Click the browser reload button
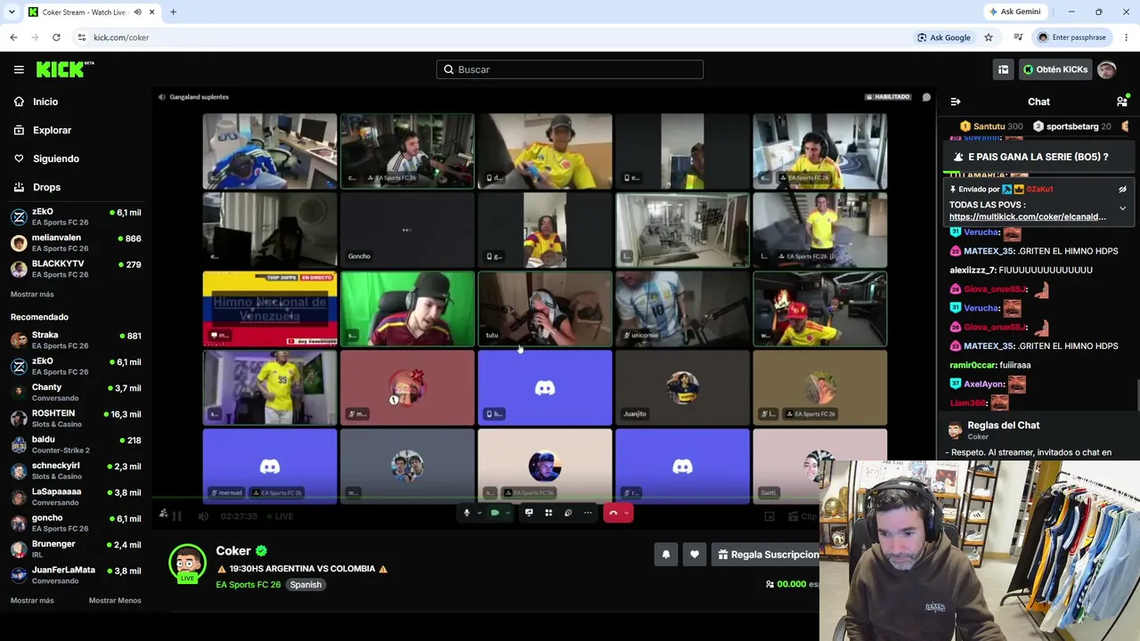Screen dimensions: 1140x641 tap(56, 37)
